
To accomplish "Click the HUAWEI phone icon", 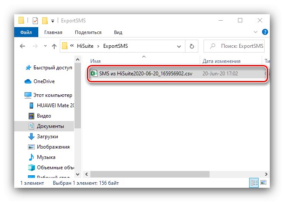I will pyautogui.click(x=31, y=106).
